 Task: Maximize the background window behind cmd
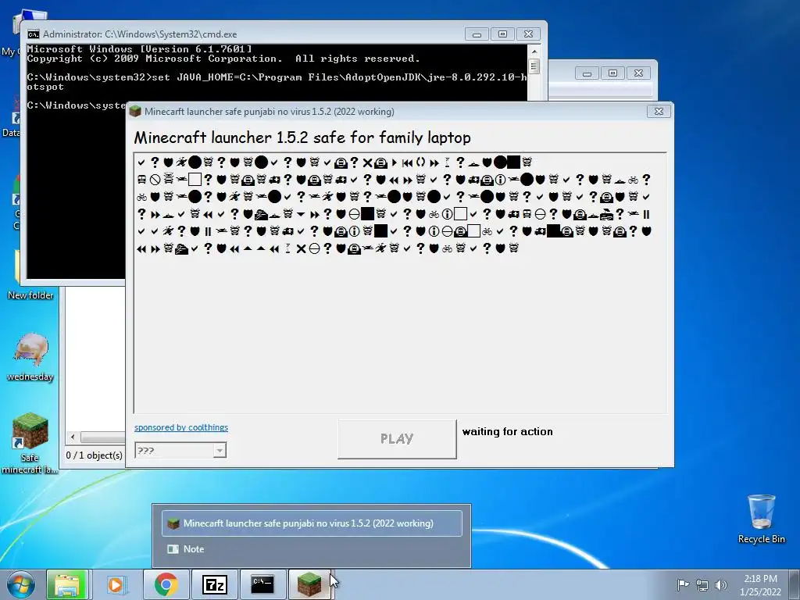click(x=612, y=73)
